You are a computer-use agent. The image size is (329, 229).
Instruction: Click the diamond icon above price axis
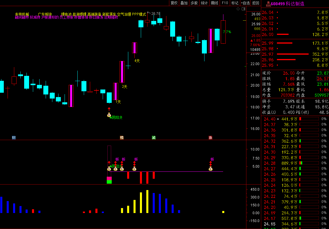coord(238,9)
